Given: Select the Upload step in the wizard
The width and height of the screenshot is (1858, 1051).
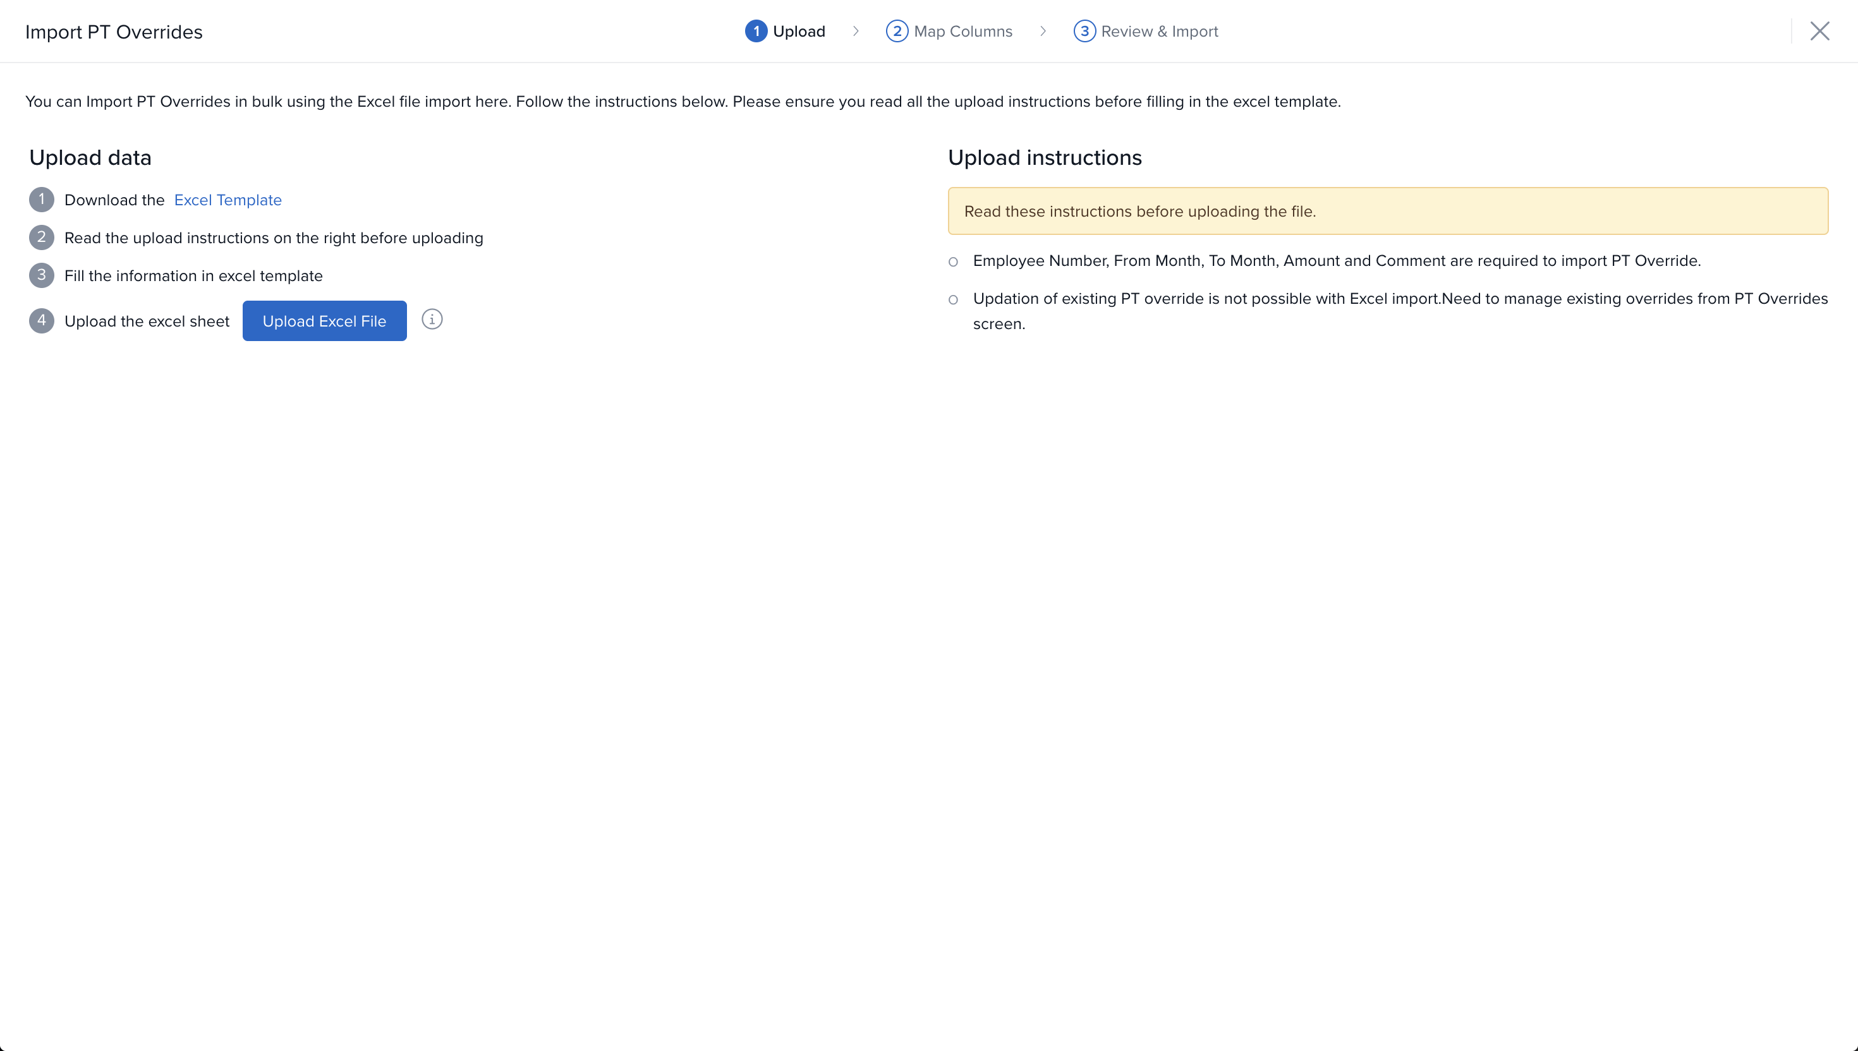Looking at the screenshot, I should (x=798, y=31).
